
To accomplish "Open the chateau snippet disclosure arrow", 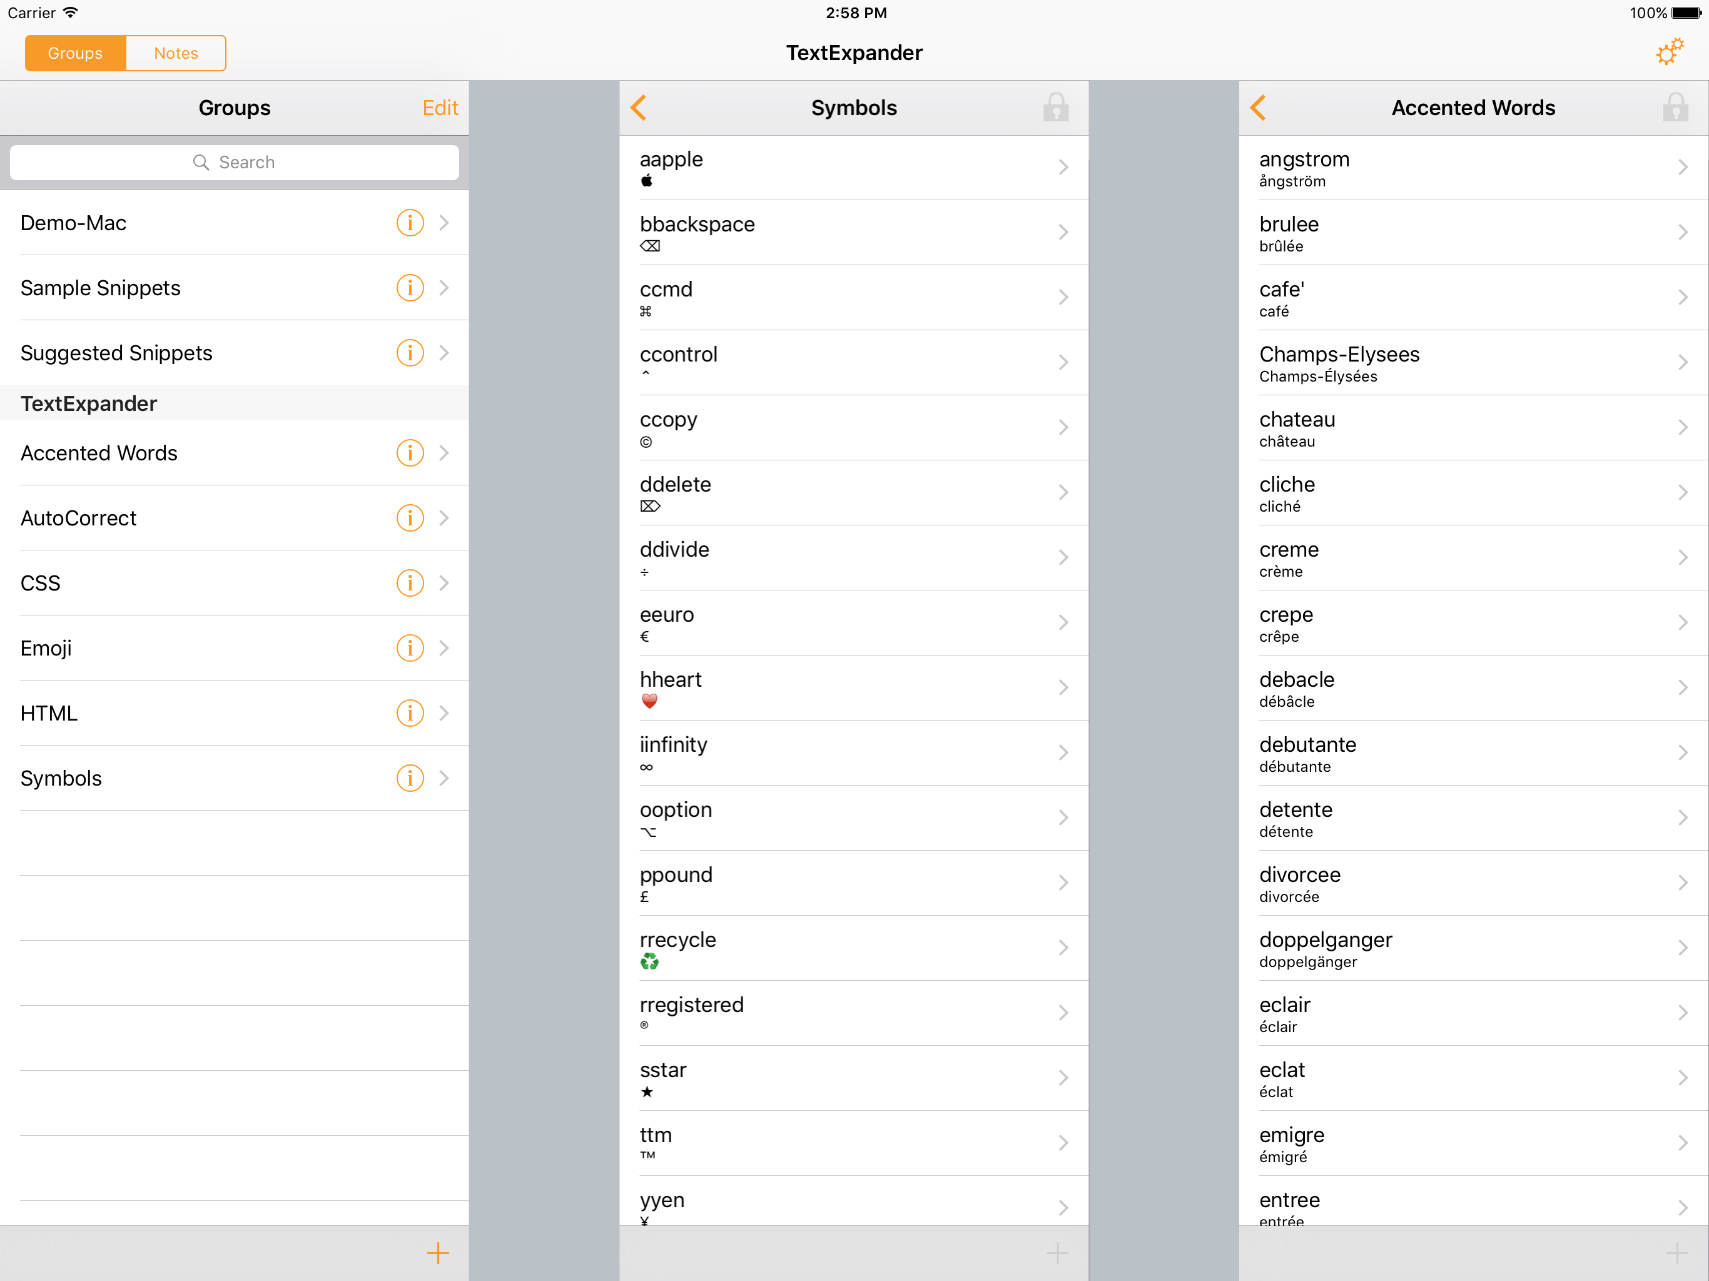I will pos(1682,427).
